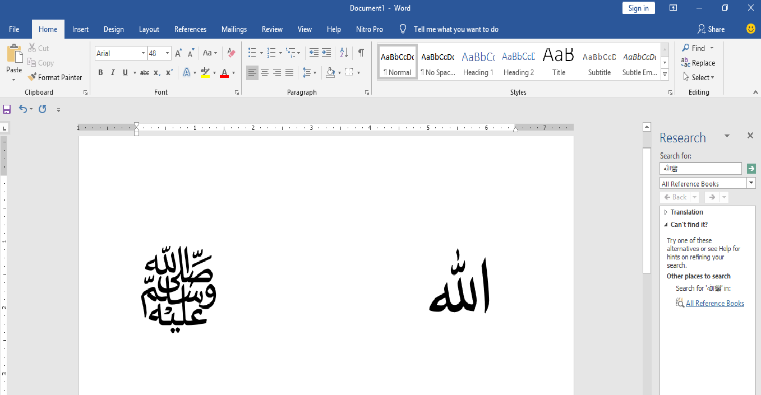761x395 pixels.
Task: Open All Reference Books link
Action: pyautogui.click(x=714, y=303)
